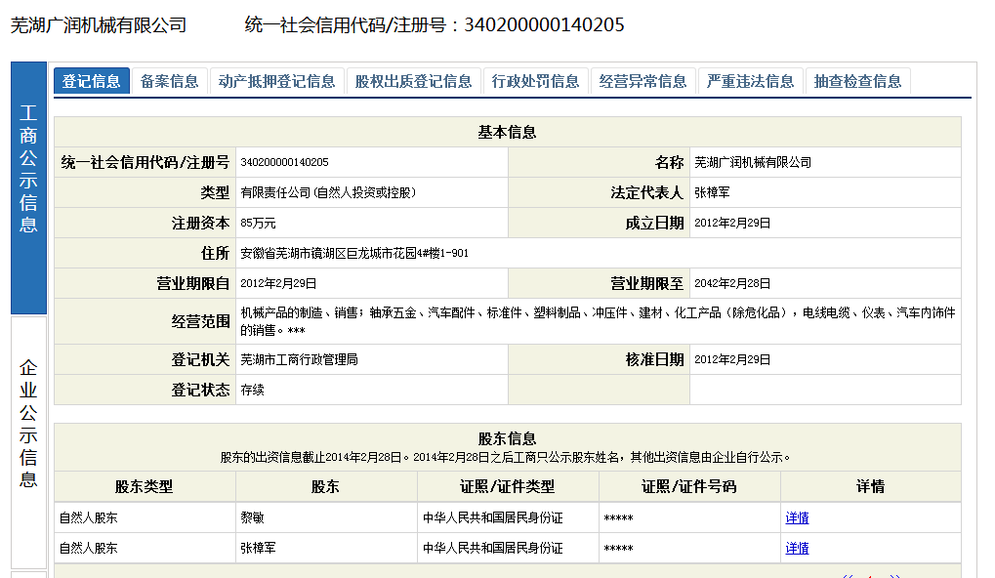Screen dimensions: 995x578
Task: Click the 登记机关 value 芜湖市工商行政管理局
Action: pyautogui.click(x=299, y=360)
